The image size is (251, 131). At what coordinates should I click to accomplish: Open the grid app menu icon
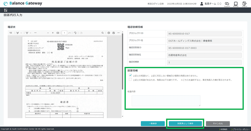(6, 10)
